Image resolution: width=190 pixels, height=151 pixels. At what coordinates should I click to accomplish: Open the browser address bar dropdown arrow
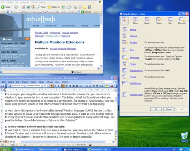click(79, 12)
